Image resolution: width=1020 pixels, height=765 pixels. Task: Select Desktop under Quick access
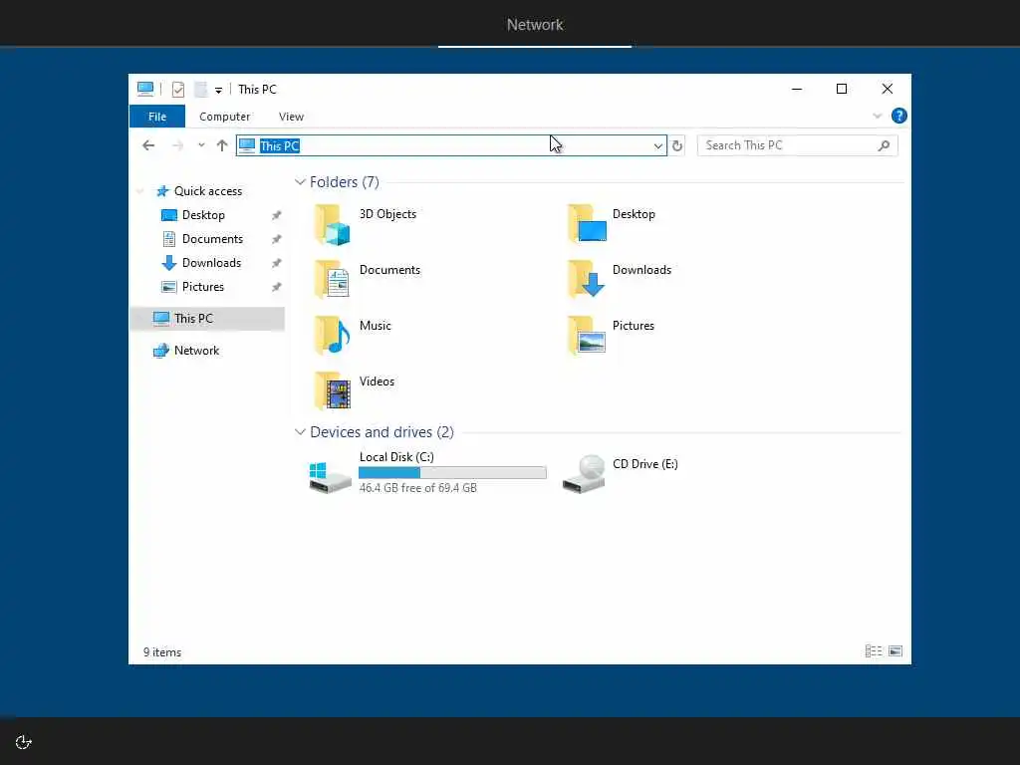click(x=203, y=215)
